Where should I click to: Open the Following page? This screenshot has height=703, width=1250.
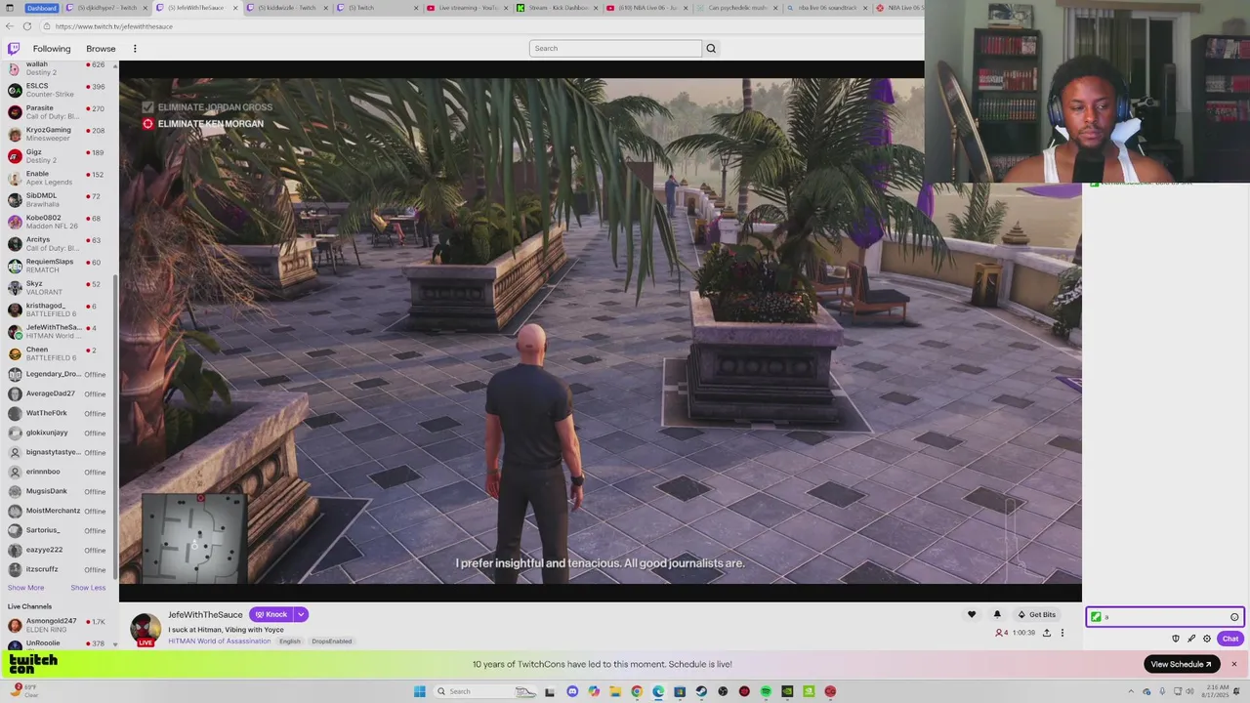pyautogui.click(x=52, y=48)
